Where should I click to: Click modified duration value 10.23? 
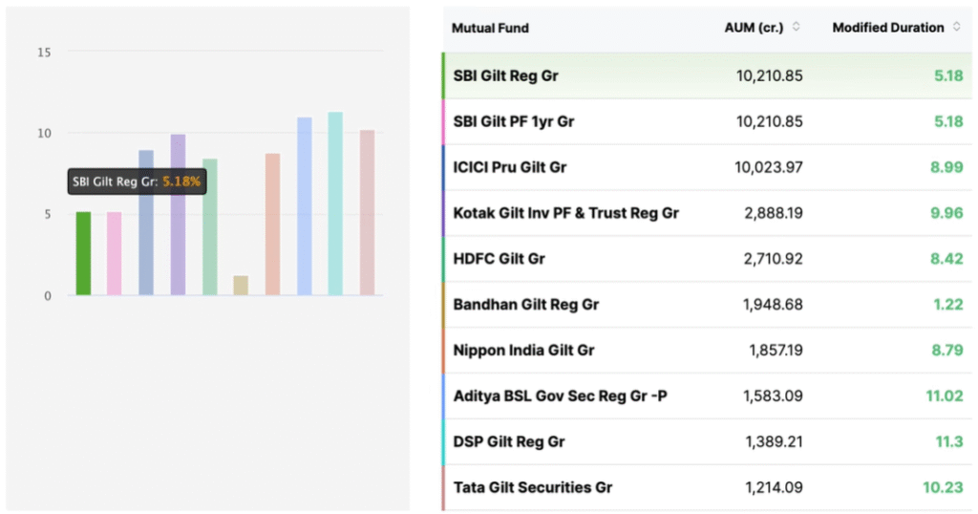[x=943, y=488]
